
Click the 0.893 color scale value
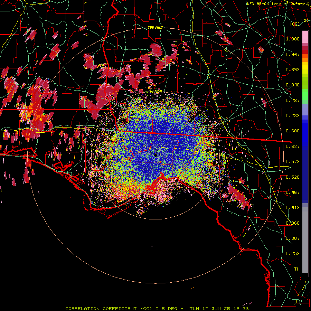(293, 69)
